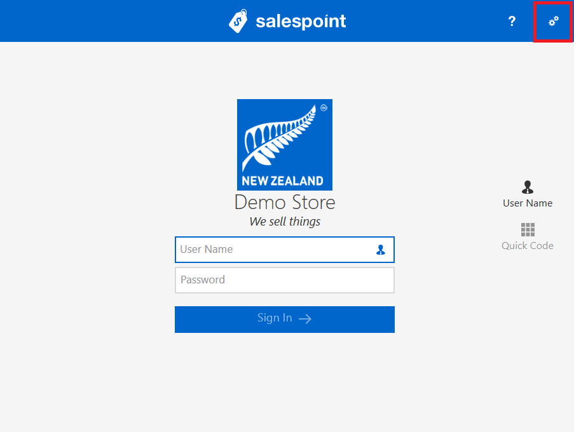
Task: Open the settings gears icon
Action: tap(553, 21)
